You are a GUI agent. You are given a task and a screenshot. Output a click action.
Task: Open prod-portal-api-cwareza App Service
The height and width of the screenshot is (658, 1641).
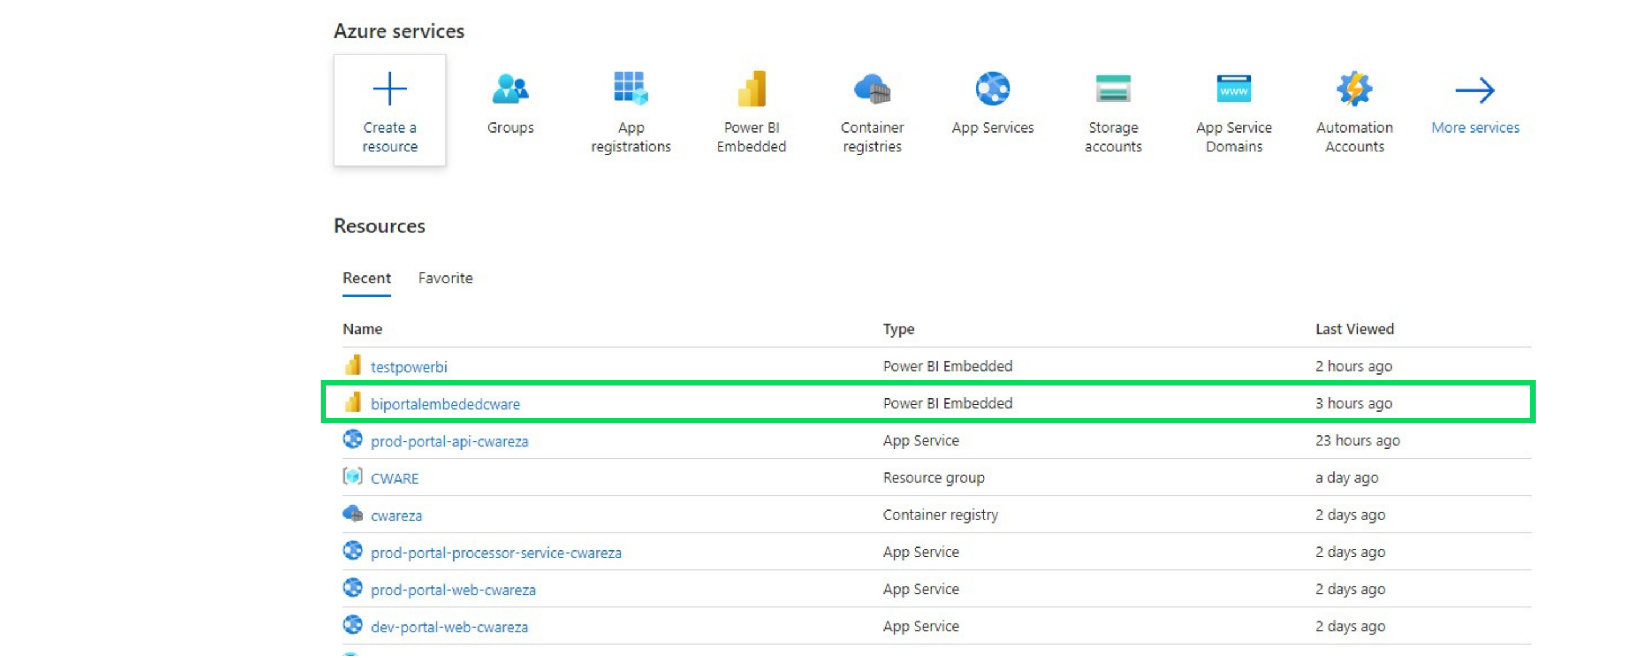449,441
